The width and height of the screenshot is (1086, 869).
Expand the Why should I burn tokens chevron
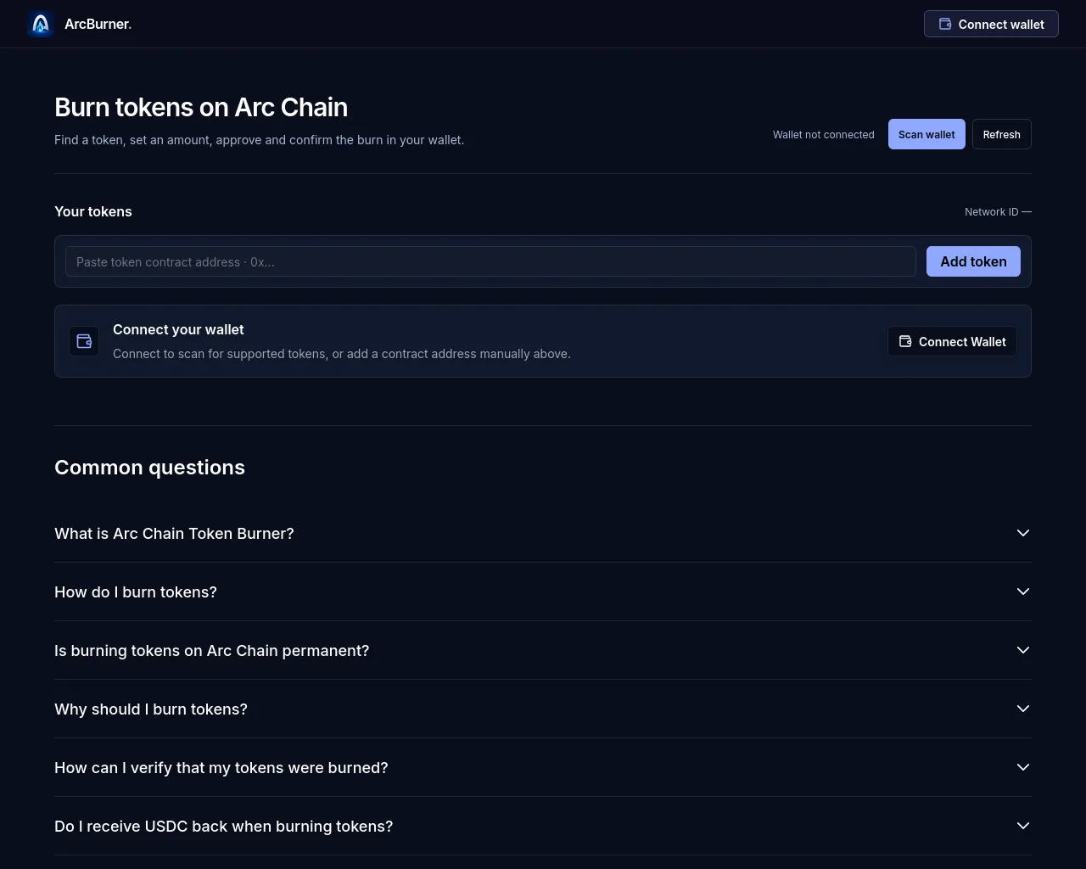(x=1023, y=709)
